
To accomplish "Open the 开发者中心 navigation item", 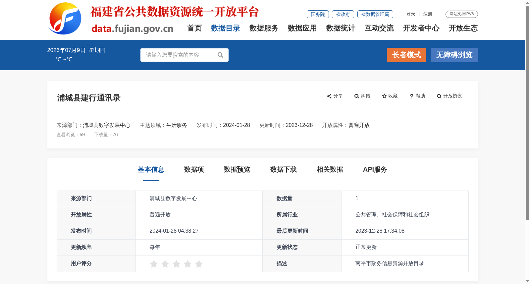I will tap(421, 28).
